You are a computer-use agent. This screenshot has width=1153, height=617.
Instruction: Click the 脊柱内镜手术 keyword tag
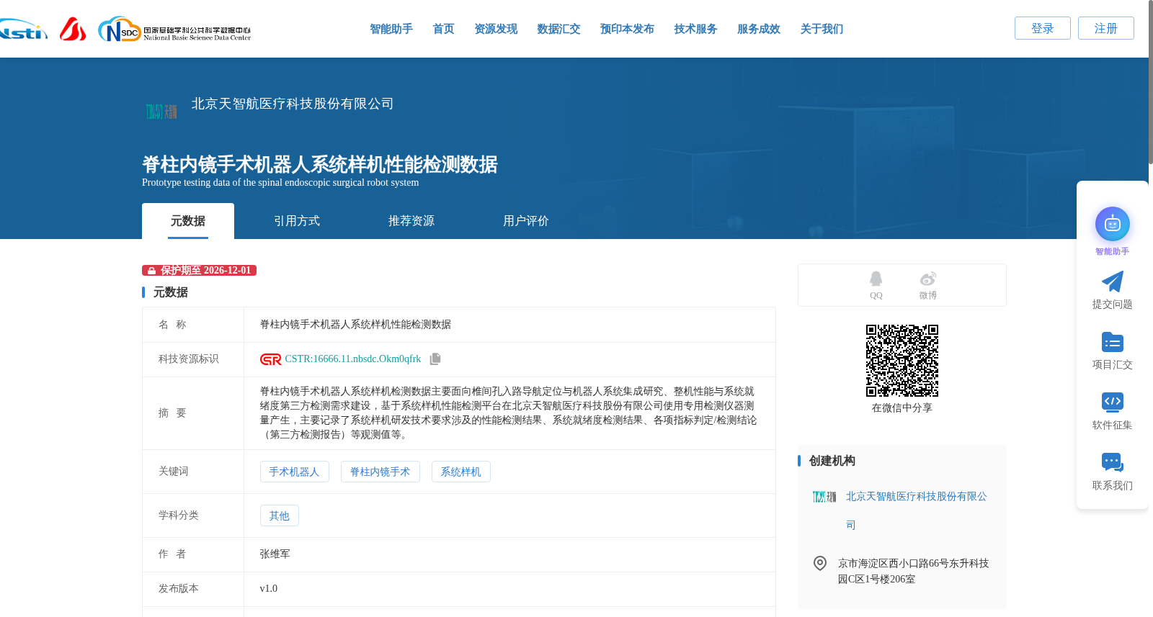380,472
